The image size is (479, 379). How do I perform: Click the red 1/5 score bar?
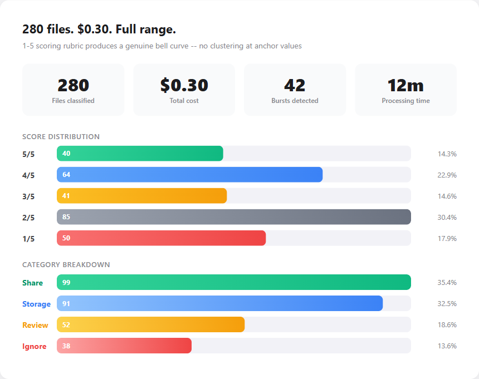coord(162,238)
